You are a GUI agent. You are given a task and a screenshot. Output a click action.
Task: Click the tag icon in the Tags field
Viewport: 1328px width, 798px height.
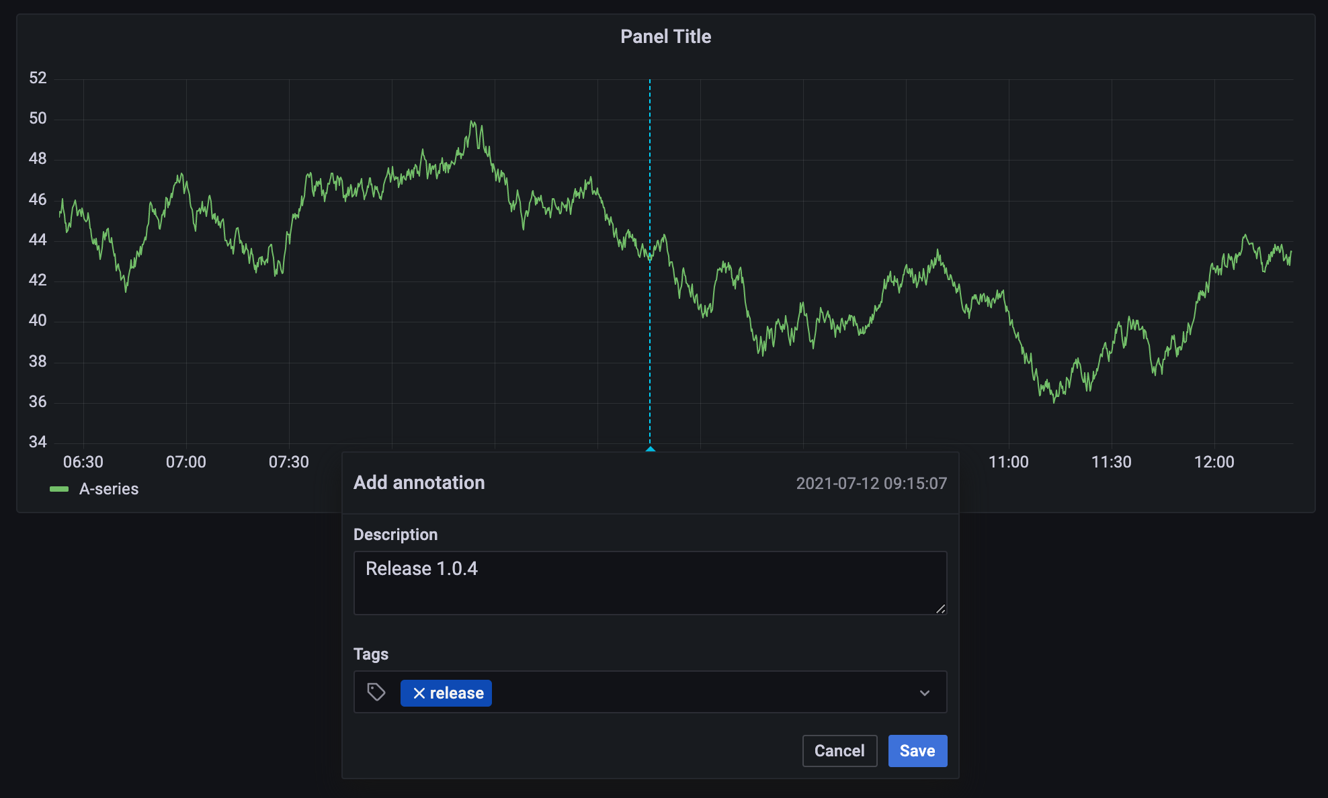(376, 692)
